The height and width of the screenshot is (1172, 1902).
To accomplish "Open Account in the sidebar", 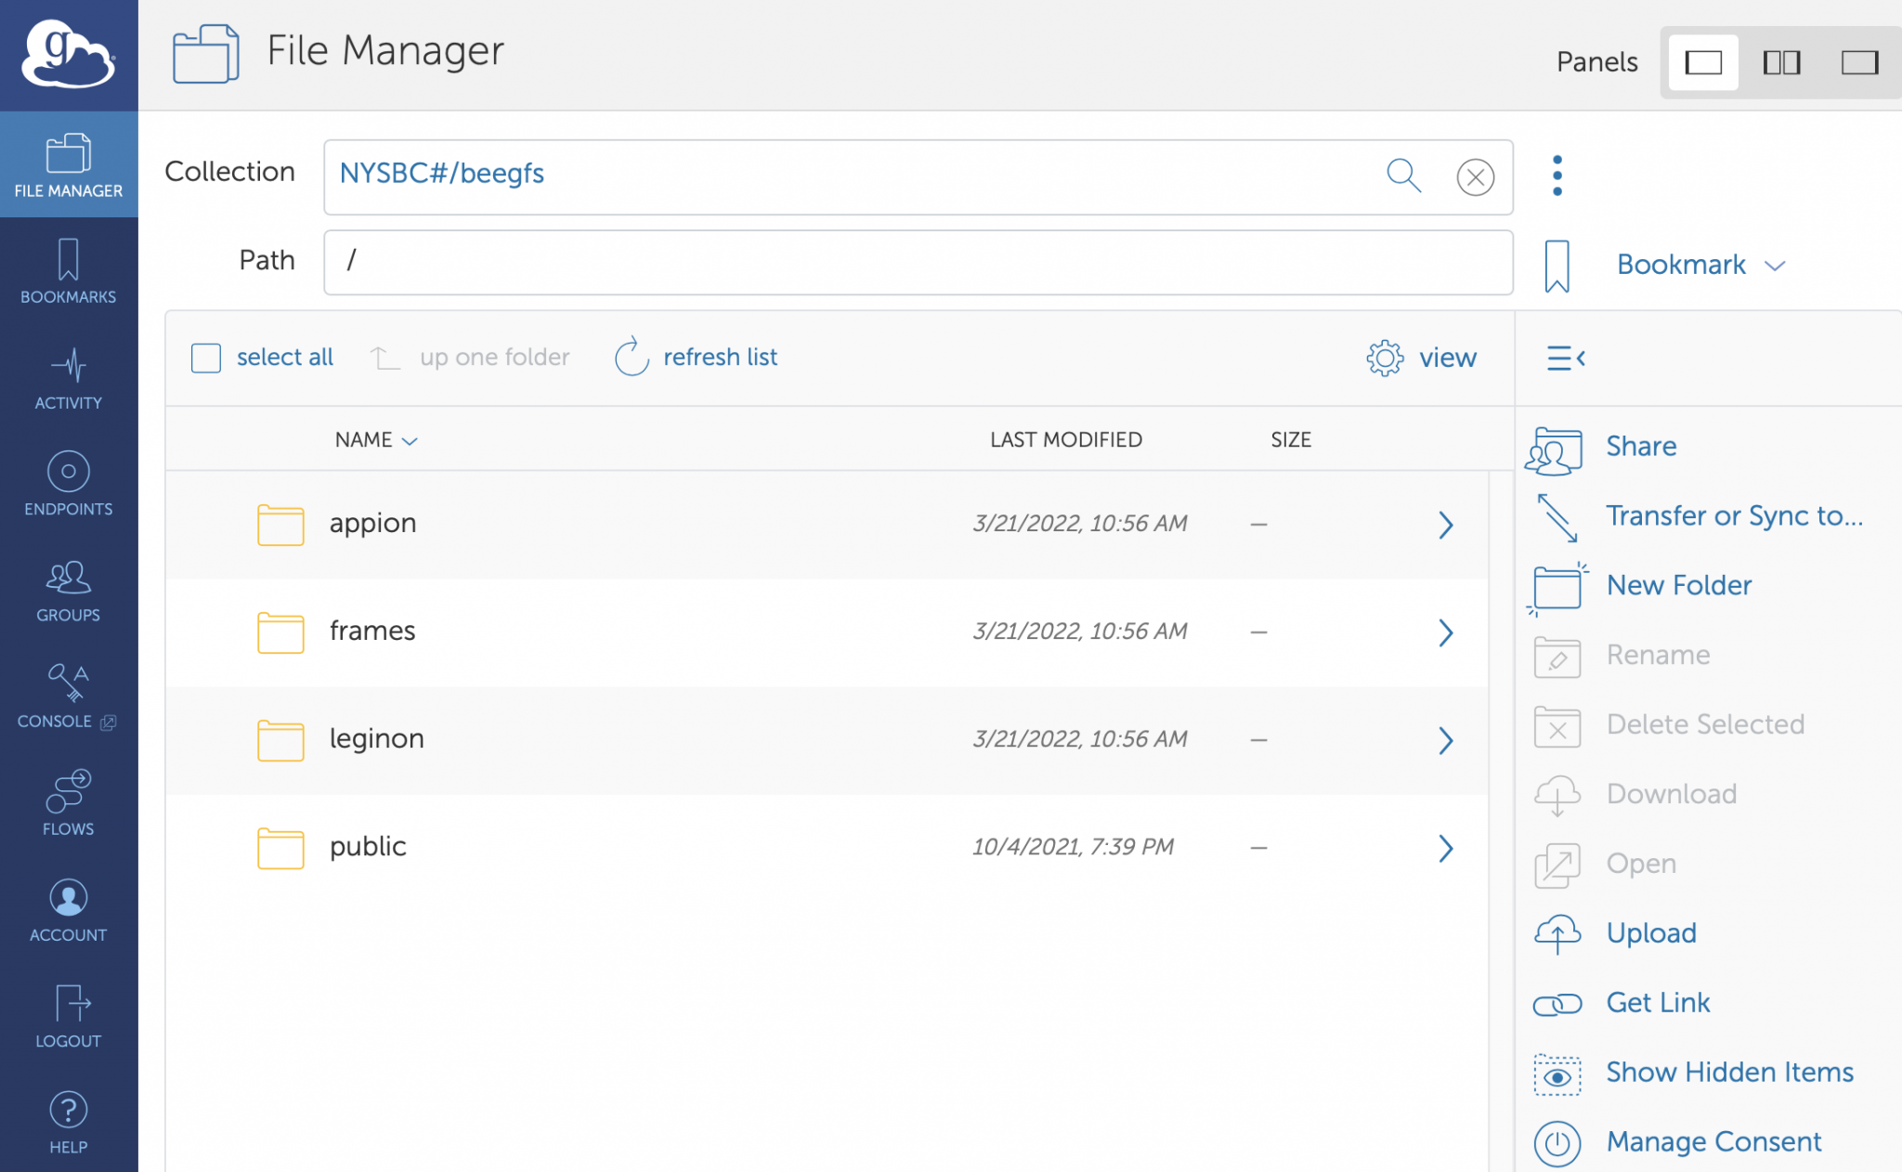I will 69,909.
